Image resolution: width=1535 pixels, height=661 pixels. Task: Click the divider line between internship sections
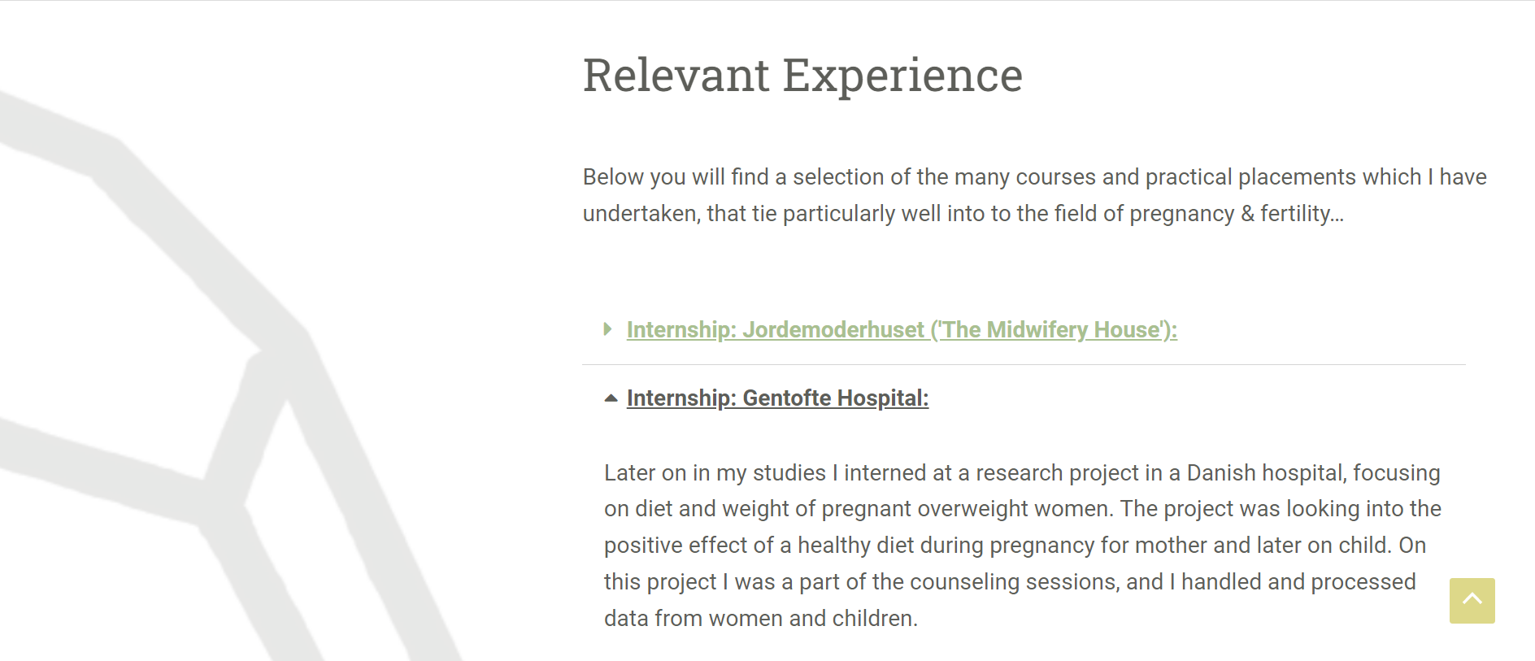(1024, 364)
